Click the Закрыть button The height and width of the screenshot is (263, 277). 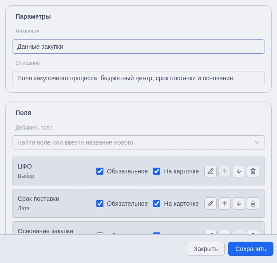coord(206,249)
